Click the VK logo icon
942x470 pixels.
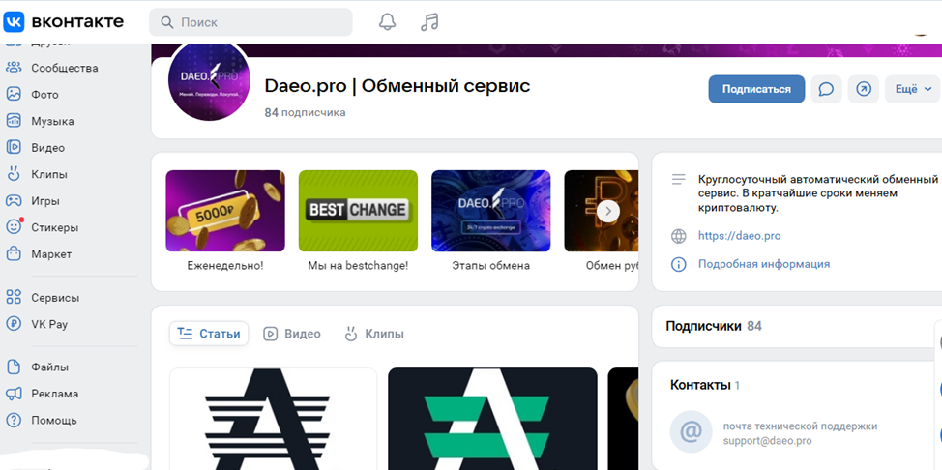pos(14,22)
